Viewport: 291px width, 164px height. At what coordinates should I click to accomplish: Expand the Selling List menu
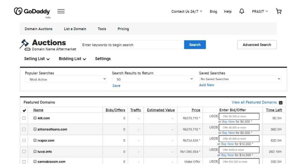point(37,59)
